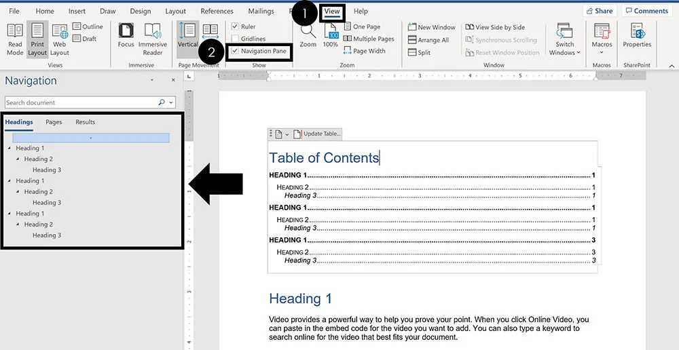Click the table of contents options icon

tap(278, 134)
